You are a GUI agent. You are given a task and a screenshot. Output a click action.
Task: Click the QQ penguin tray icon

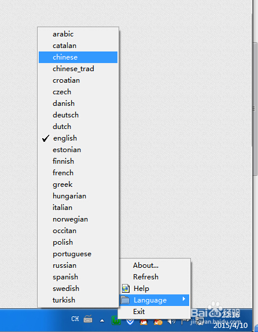tap(144, 322)
